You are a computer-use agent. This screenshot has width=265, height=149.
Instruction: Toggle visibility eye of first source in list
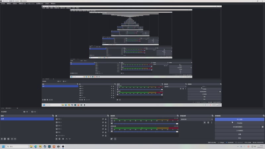tap(103, 119)
